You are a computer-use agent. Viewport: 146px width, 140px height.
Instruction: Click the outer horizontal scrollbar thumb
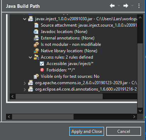pos(43,117)
